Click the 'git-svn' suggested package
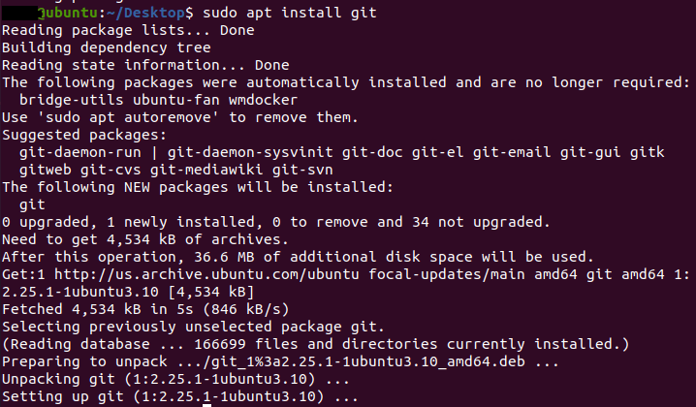The image size is (696, 407). (302, 170)
